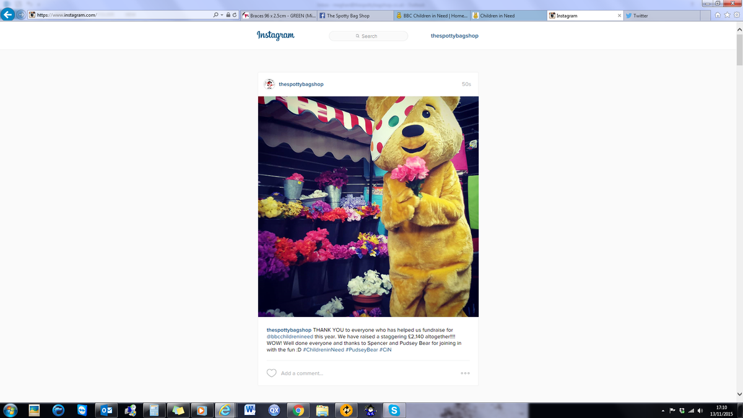Open the Pudsey Bear post photo
This screenshot has width=743, height=418.
[368, 206]
